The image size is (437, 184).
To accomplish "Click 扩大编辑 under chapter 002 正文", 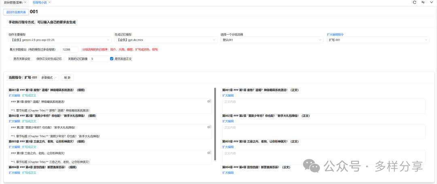I will point(228,121).
